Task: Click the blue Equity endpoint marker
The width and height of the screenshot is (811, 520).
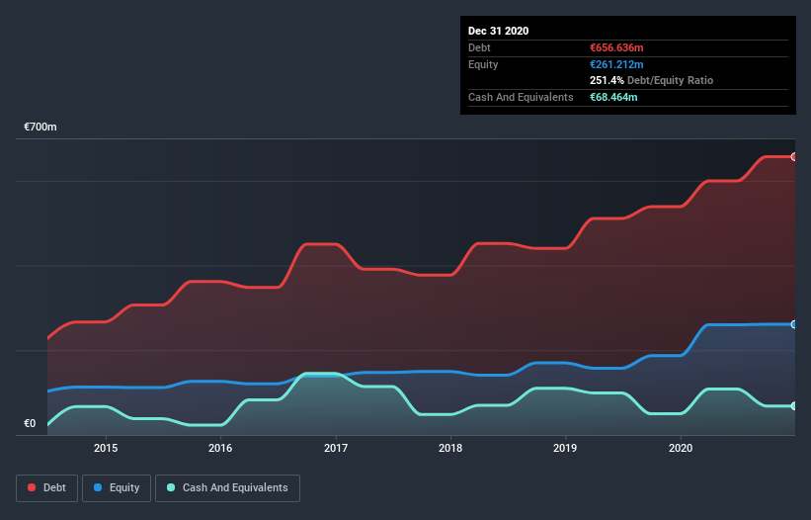Action: [x=794, y=324]
